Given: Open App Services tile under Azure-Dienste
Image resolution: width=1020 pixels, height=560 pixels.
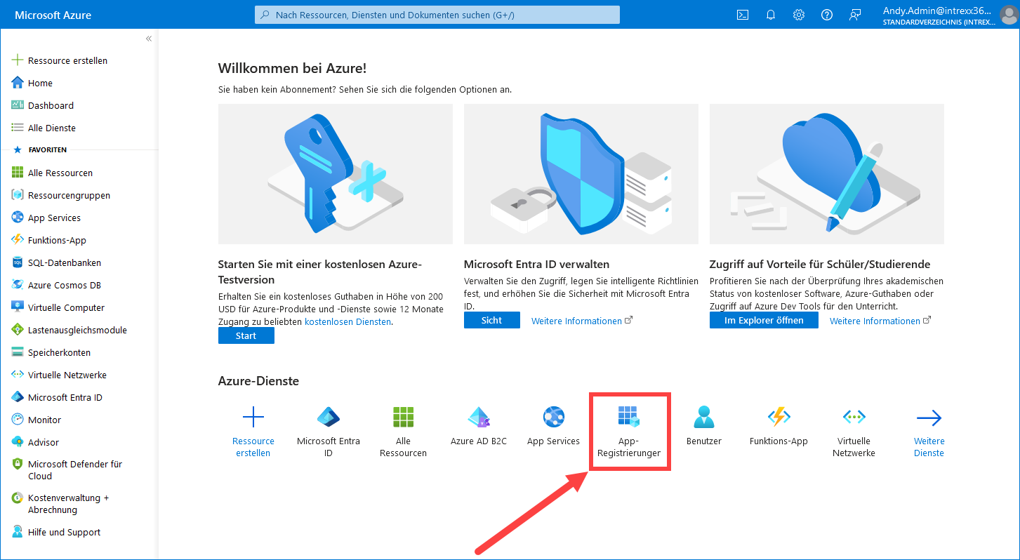Looking at the screenshot, I should (x=554, y=427).
